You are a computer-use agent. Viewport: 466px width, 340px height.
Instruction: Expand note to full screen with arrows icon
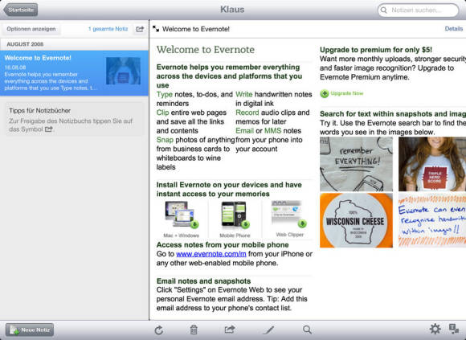point(156,29)
